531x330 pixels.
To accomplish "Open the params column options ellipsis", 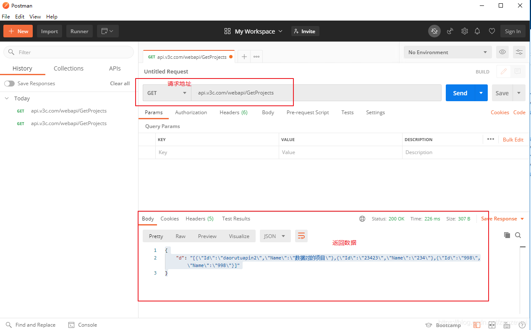I will coord(491,139).
